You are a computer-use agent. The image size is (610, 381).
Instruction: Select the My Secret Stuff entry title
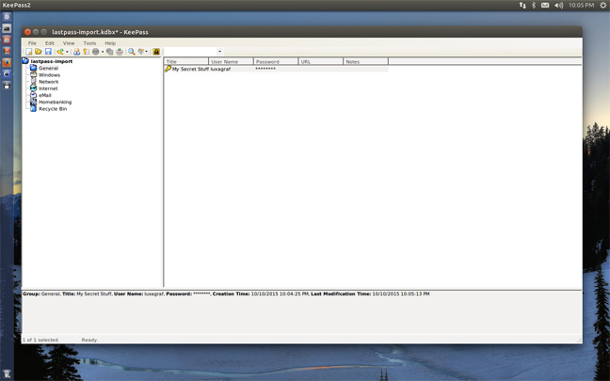click(190, 69)
